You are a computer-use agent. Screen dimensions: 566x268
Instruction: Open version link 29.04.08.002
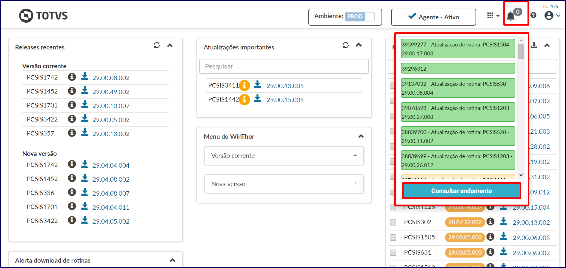(111, 180)
